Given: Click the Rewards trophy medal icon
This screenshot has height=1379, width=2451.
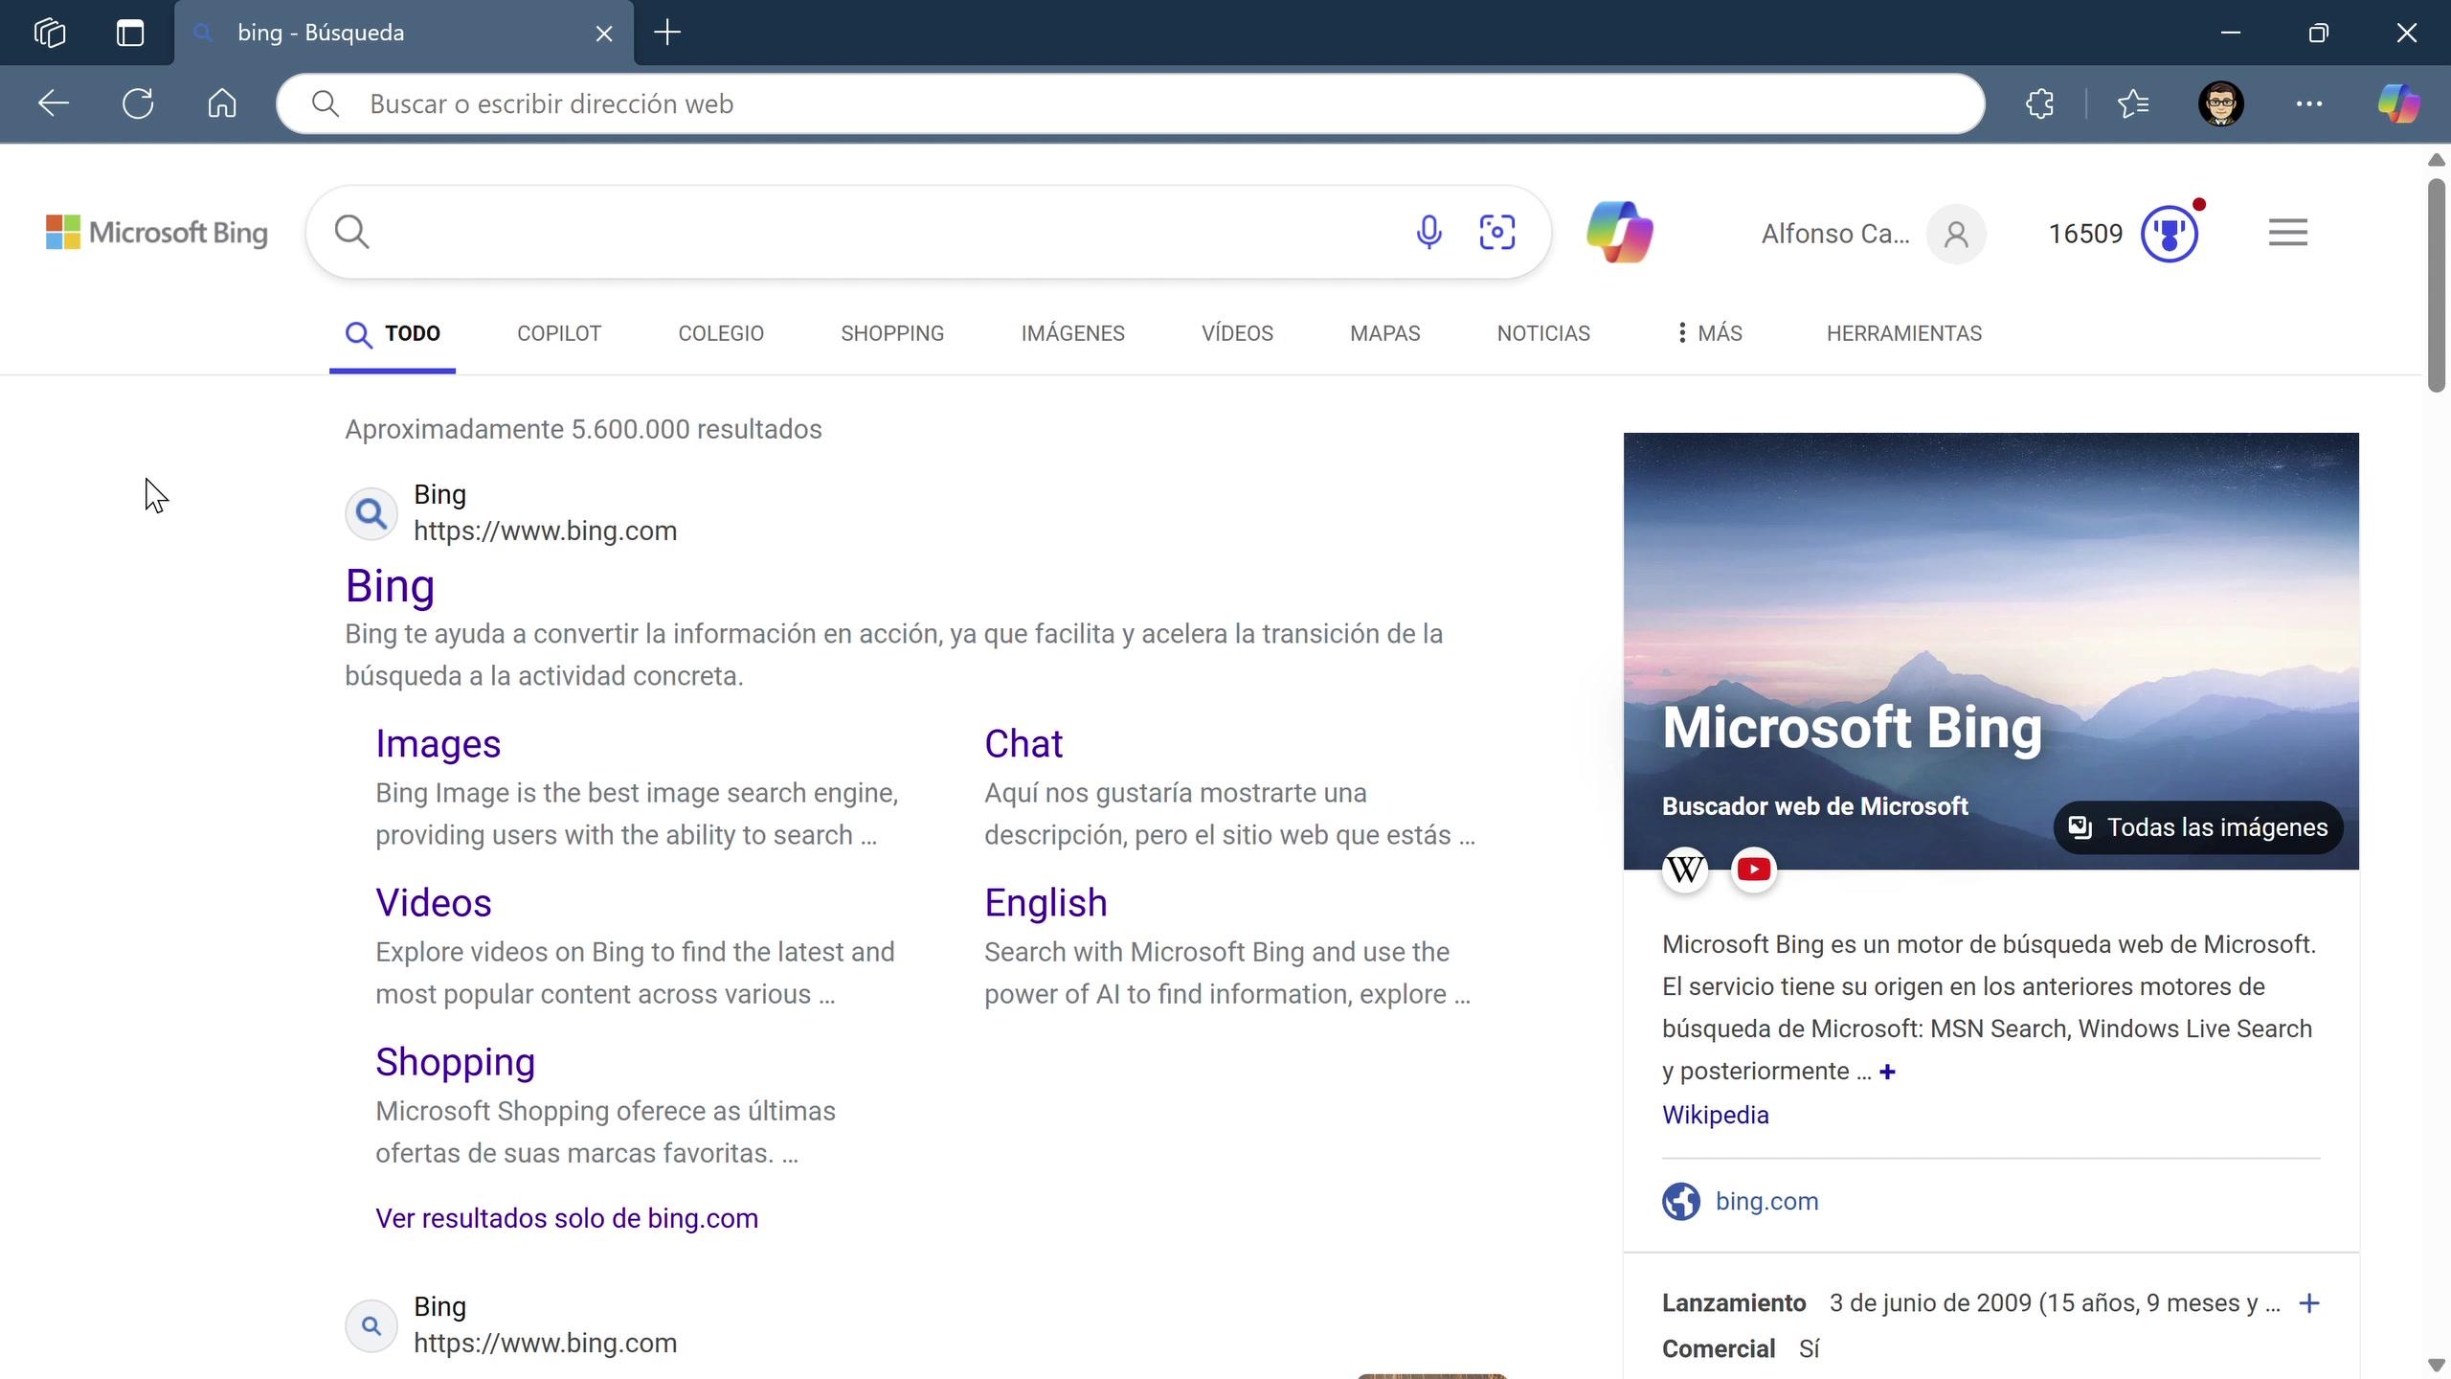Looking at the screenshot, I should [x=2169, y=234].
